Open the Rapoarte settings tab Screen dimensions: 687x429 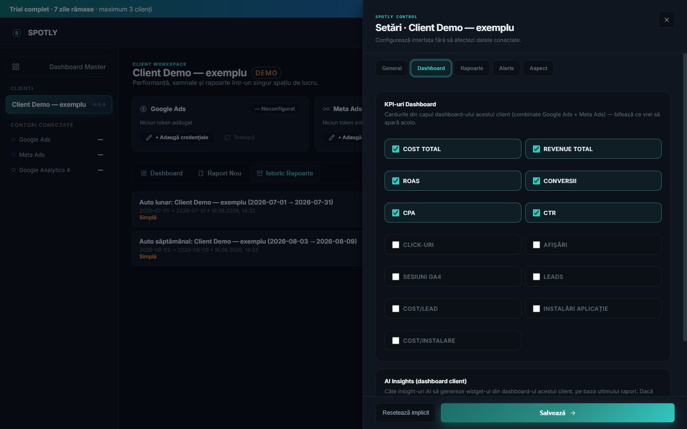[x=471, y=68]
